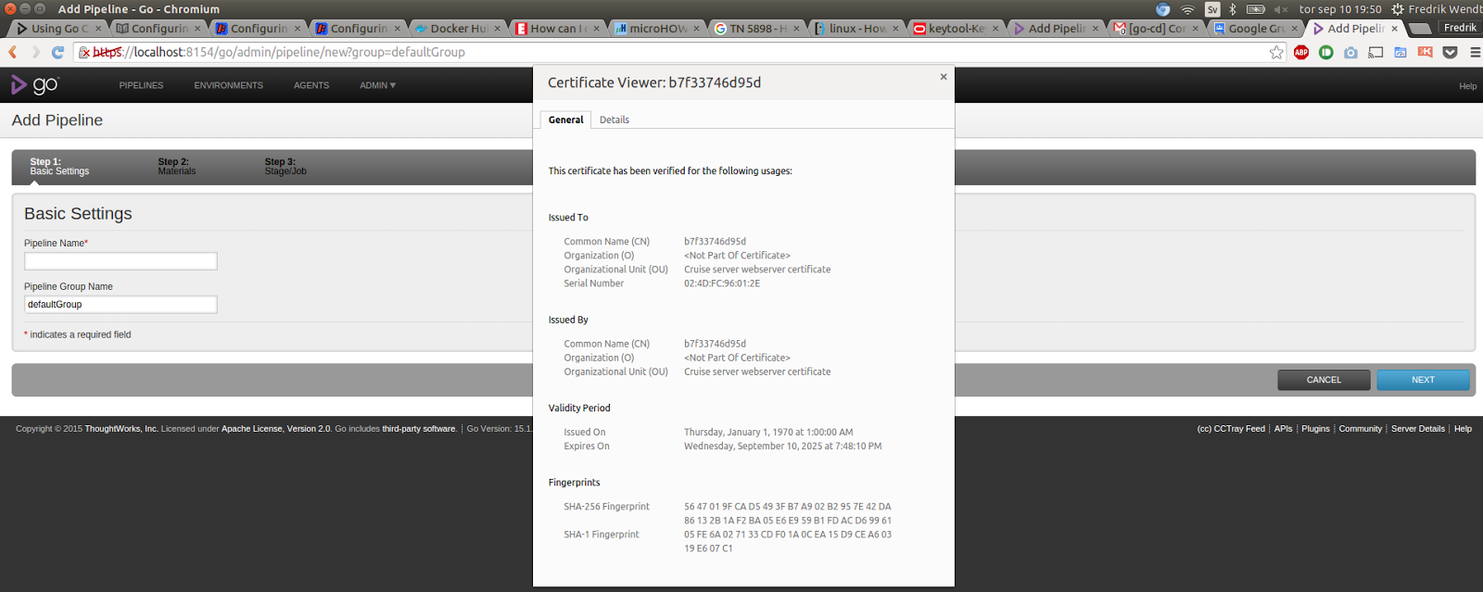Click the Go logo in the header
1483x592 pixels.
(34, 85)
